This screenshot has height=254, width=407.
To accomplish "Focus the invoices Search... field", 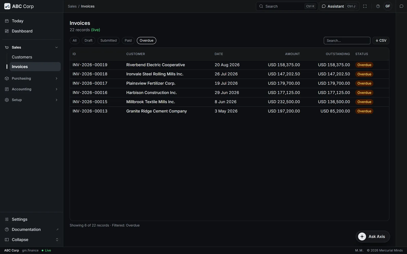I will [x=347, y=41].
